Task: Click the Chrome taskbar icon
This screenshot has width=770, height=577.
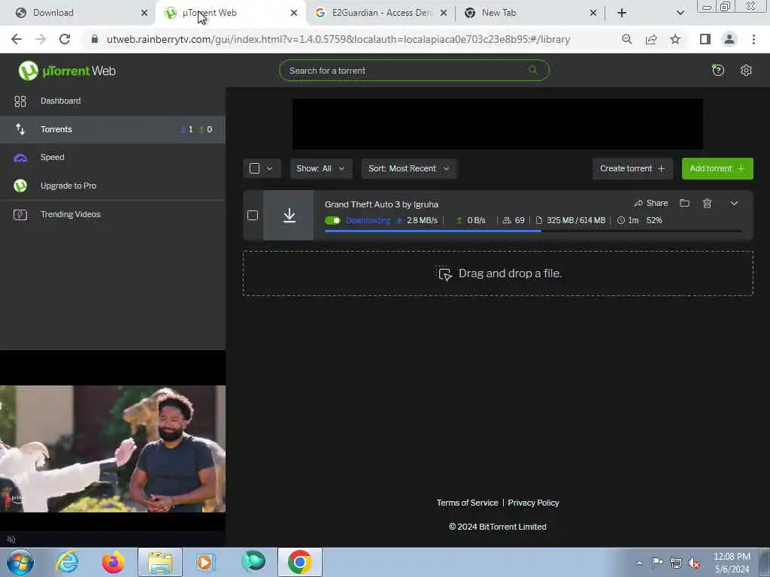Action: pos(300,562)
